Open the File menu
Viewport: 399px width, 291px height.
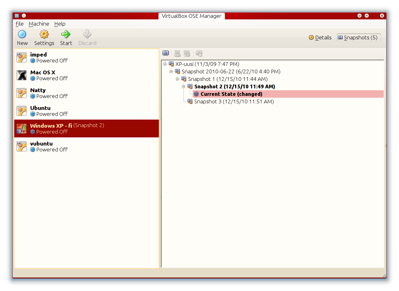19,24
